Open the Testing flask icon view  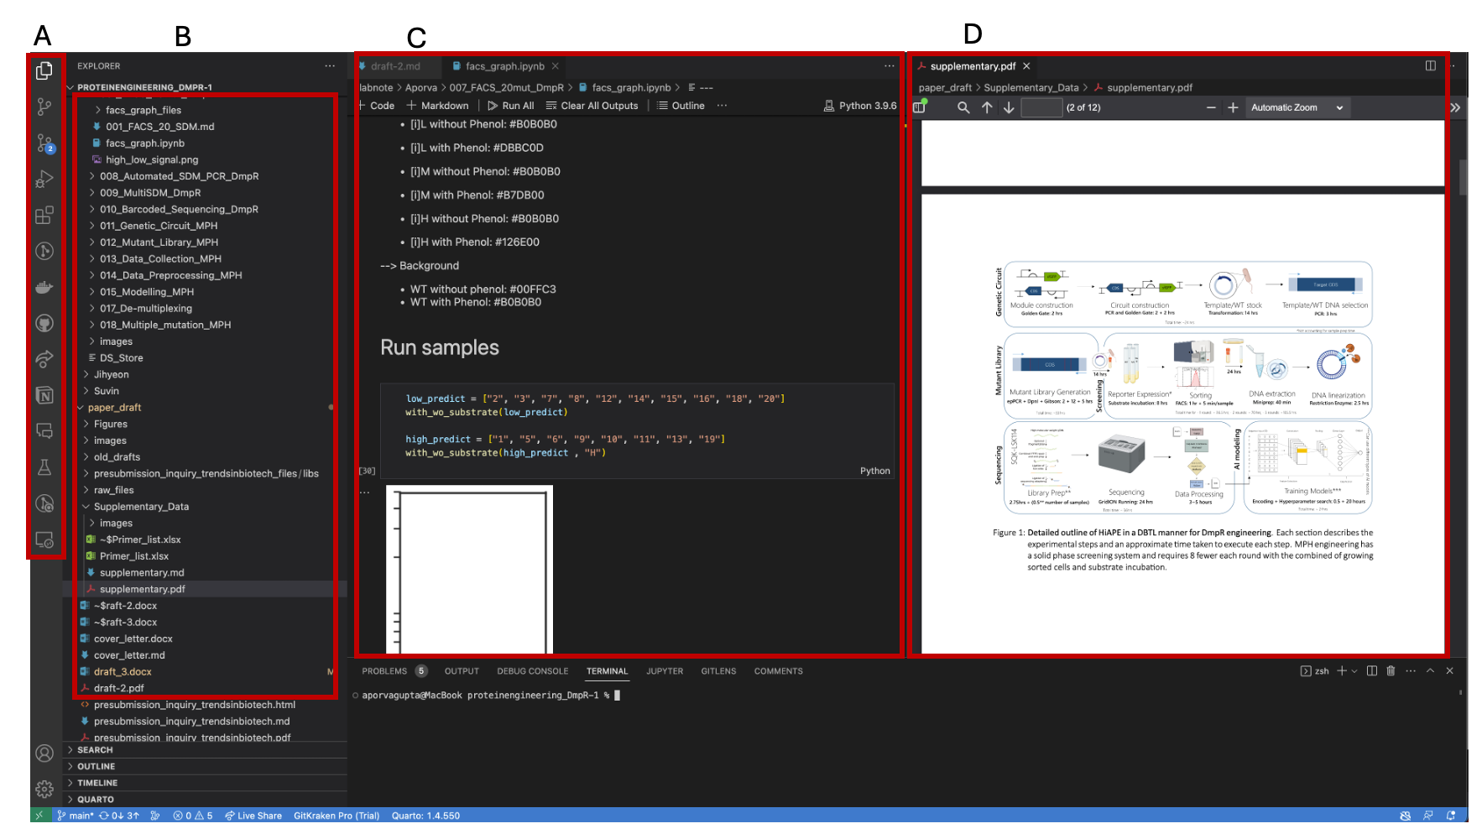[x=44, y=467]
